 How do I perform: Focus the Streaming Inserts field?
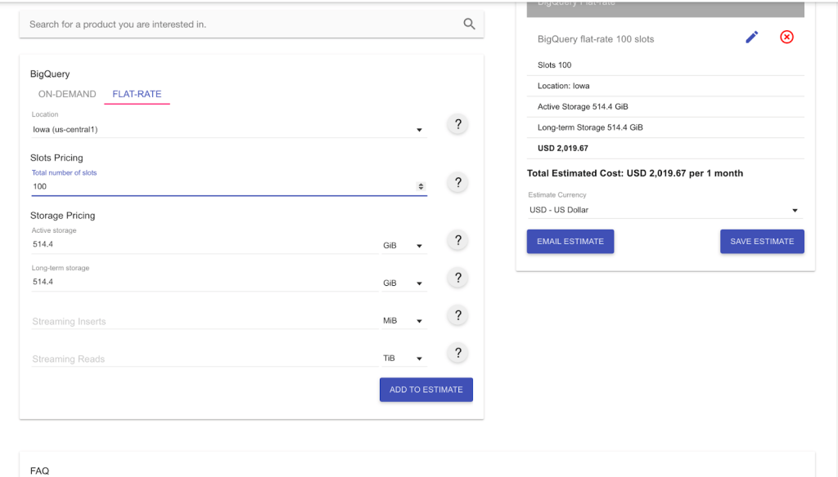pyautogui.click(x=205, y=321)
